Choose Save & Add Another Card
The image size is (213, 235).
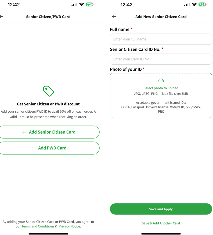[x=161, y=223]
